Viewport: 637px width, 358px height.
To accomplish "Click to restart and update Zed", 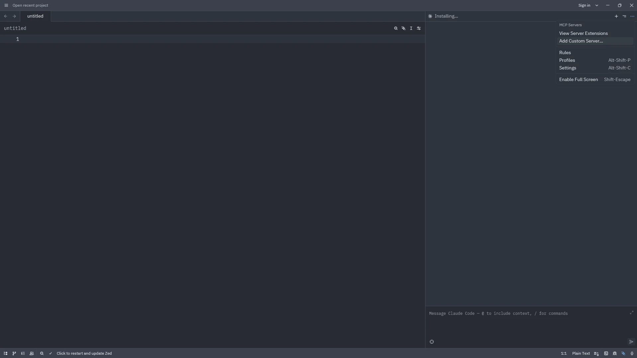I will tap(84, 353).
